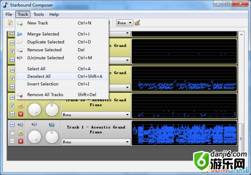The width and height of the screenshot is (251, 175).
Task: Toggle Track 16 selection checkbox
Action: tap(12, 106)
